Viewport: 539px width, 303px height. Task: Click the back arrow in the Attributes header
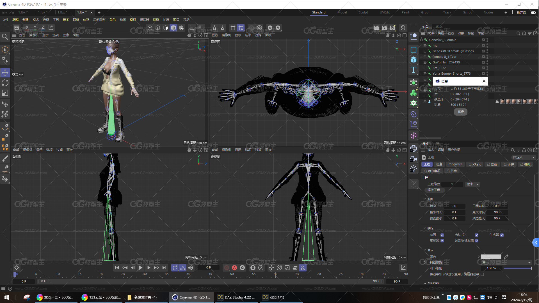click(x=496, y=150)
